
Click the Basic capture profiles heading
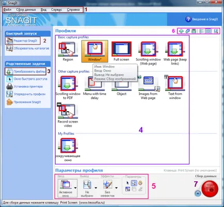tap(73, 37)
